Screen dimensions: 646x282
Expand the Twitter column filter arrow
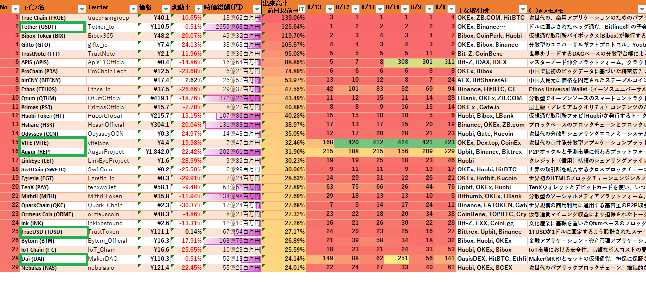[132, 9]
